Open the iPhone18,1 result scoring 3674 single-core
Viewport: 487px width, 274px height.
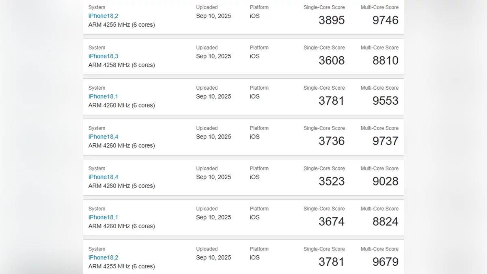pyautogui.click(x=103, y=217)
